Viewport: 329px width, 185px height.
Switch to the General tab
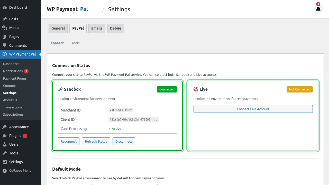click(58, 28)
